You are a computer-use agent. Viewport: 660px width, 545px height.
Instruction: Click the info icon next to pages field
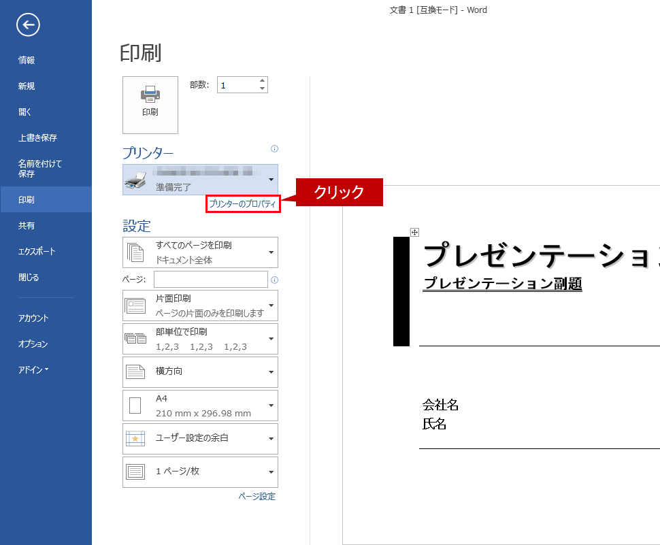point(274,280)
